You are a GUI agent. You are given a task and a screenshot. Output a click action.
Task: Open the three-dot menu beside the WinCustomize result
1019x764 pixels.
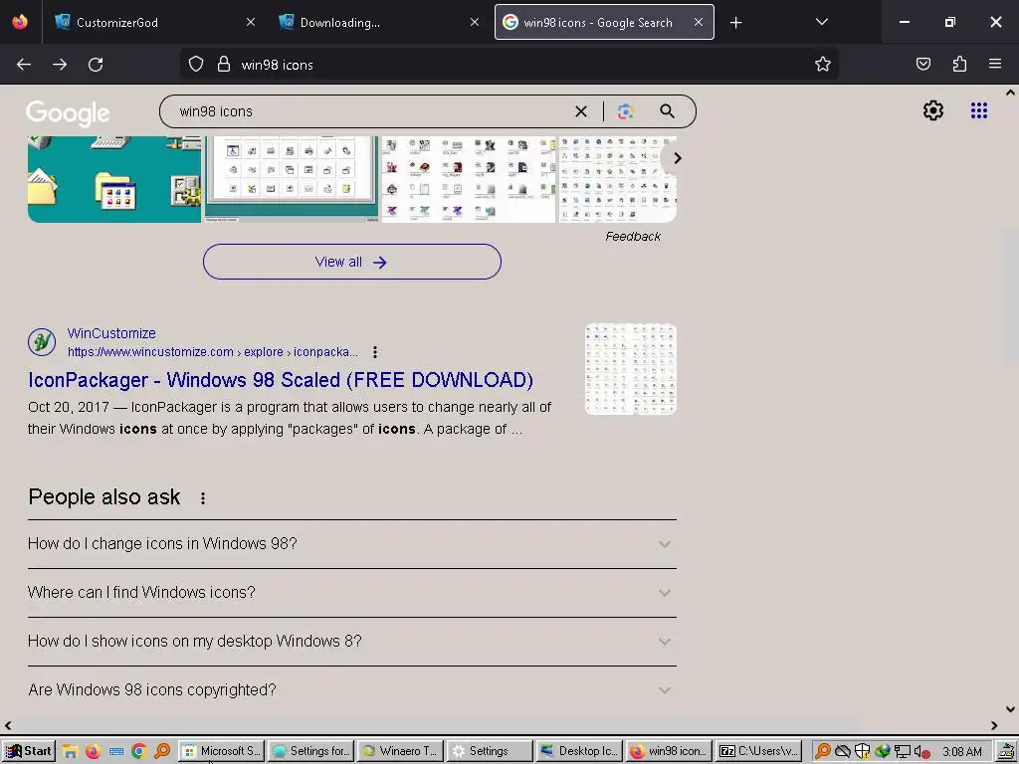pos(375,352)
